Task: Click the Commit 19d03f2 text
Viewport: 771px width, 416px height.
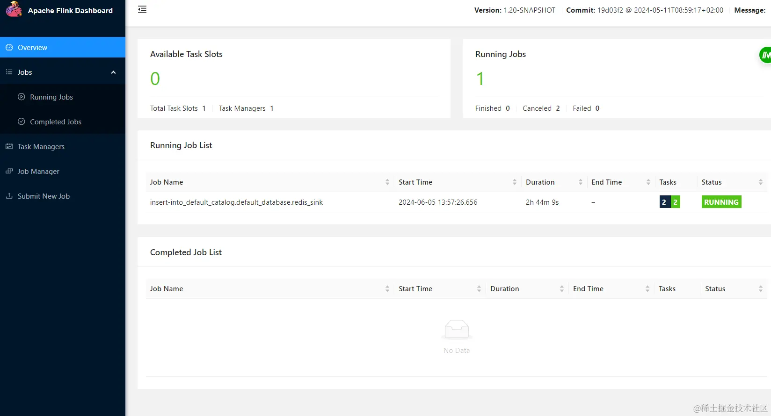Action: pos(645,10)
